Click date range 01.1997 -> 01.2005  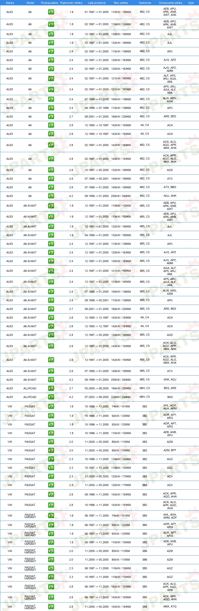pos(97,12)
